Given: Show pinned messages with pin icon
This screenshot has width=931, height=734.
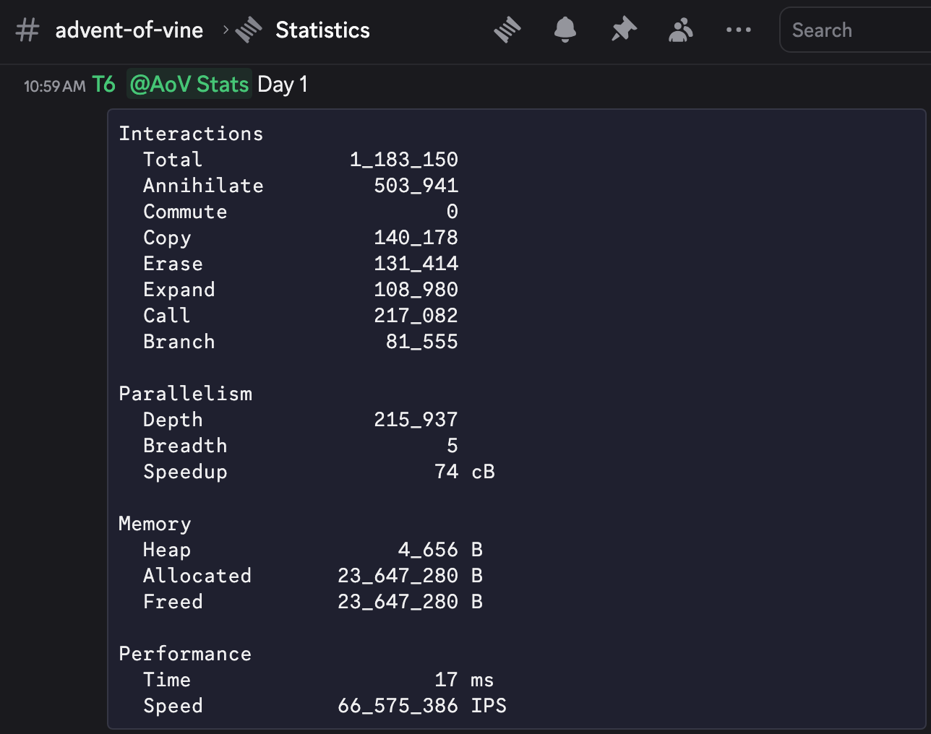Looking at the screenshot, I should pos(623,30).
